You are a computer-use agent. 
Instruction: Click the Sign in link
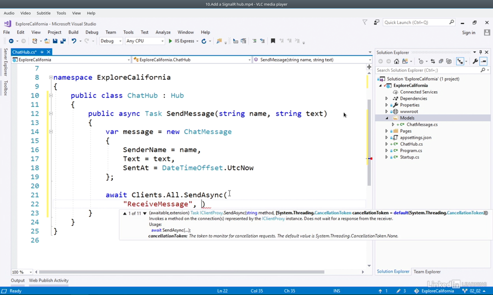(x=468, y=33)
